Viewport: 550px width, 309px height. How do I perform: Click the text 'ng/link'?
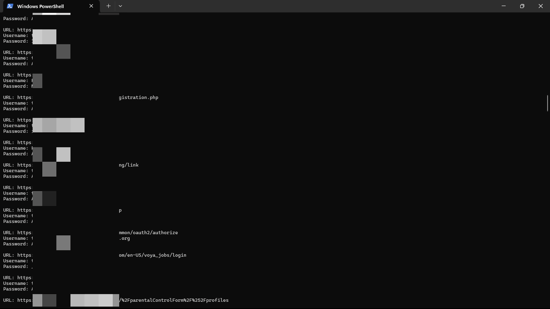[129, 165]
